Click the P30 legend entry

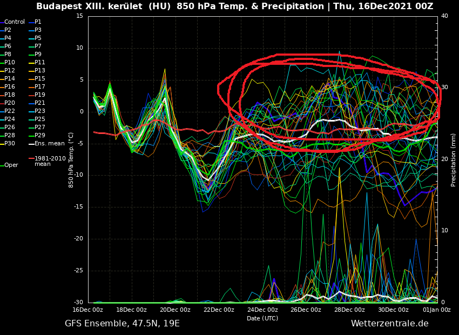coord(10,144)
